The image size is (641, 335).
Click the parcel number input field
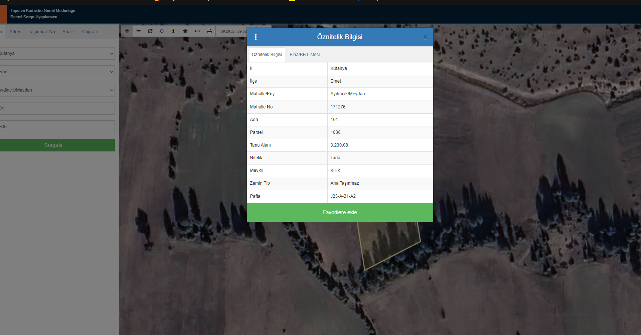[57, 127]
